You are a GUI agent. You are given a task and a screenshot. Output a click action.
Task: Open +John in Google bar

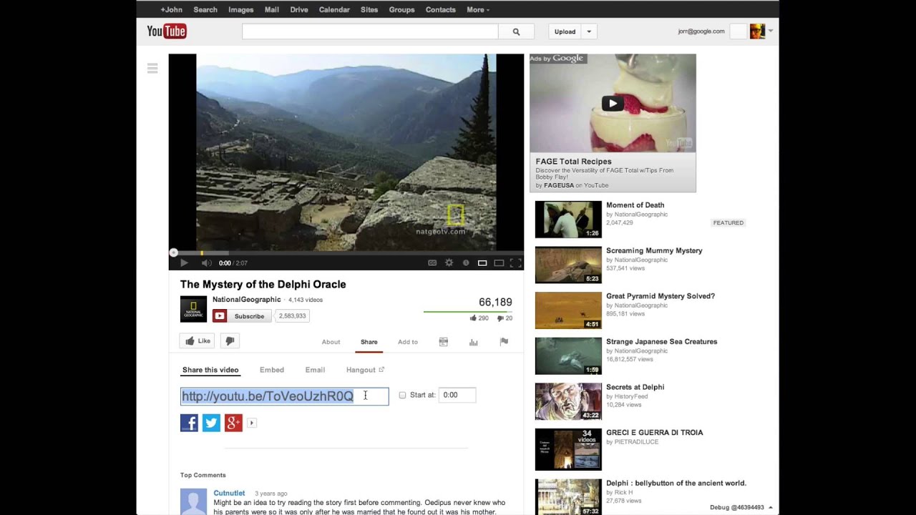[x=172, y=10]
